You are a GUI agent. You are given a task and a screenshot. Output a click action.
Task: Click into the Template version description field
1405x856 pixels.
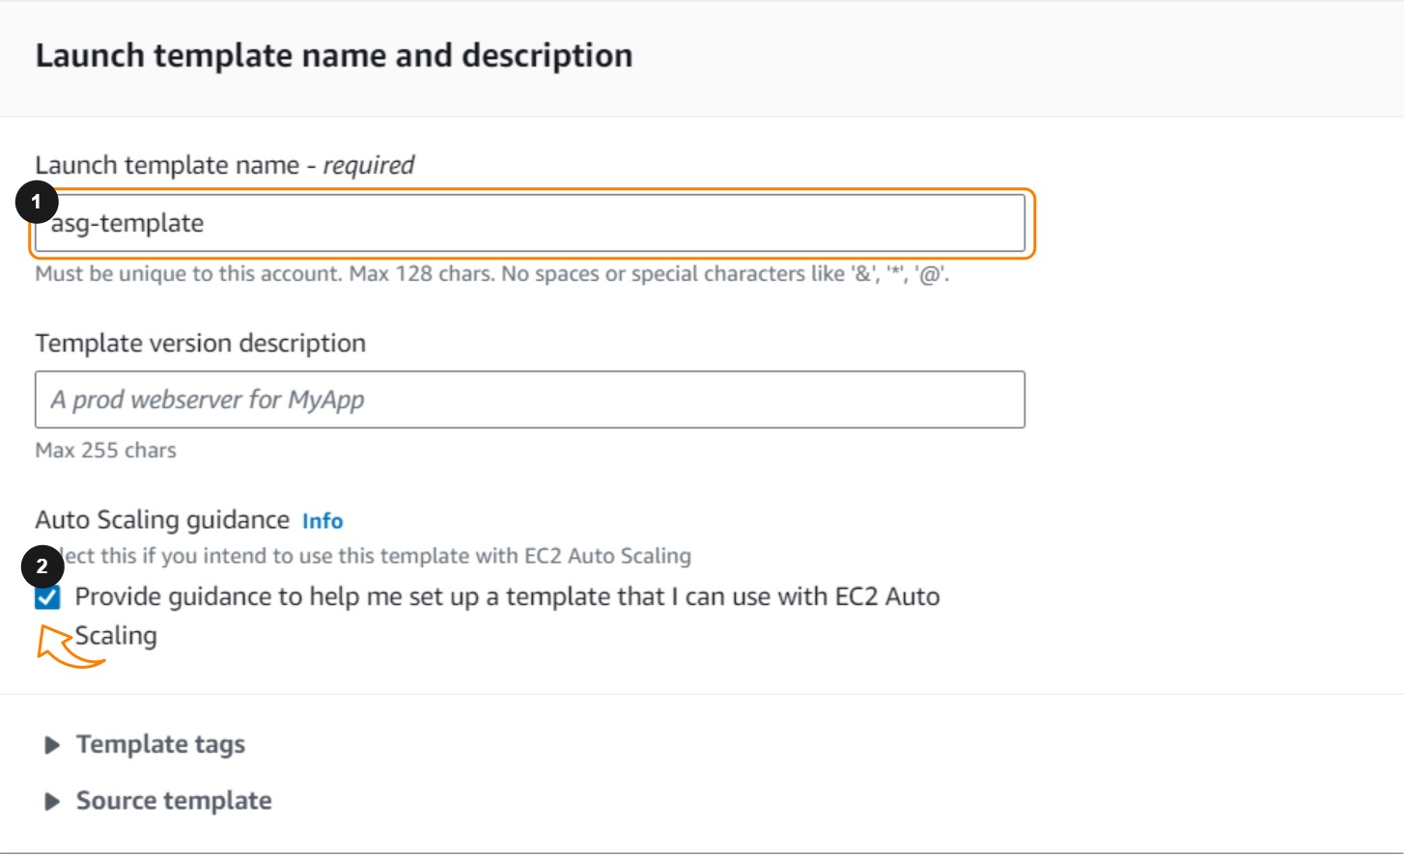pos(529,400)
